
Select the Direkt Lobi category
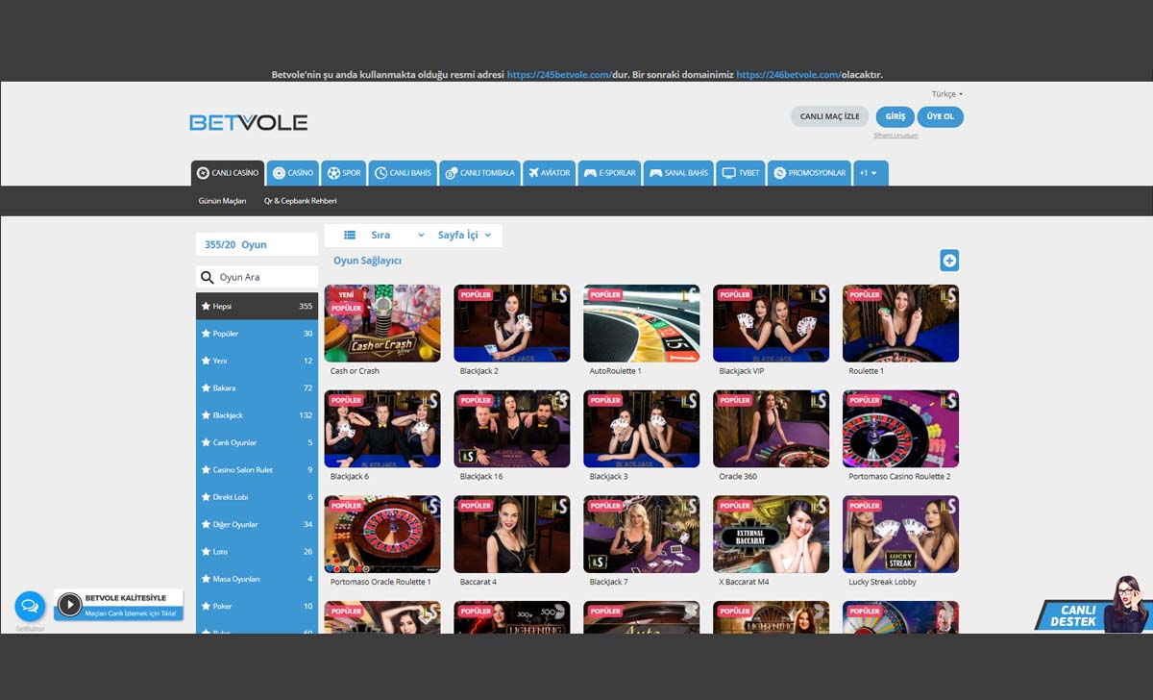click(257, 497)
